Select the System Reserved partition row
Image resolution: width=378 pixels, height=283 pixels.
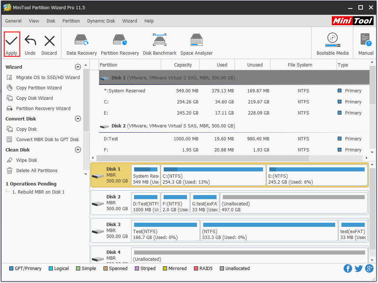pyautogui.click(x=234, y=91)
